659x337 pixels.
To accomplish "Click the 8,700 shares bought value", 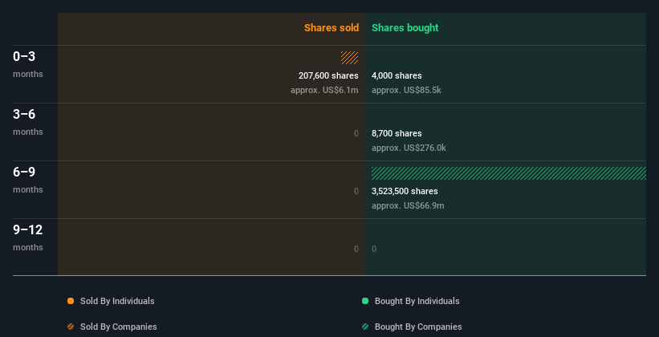I will 397,133.
